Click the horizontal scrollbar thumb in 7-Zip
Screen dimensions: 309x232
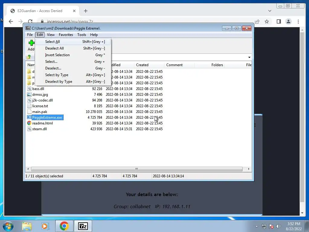click(137, 169)
